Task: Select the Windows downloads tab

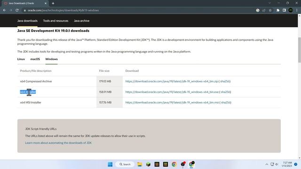Action: (51, 59)
